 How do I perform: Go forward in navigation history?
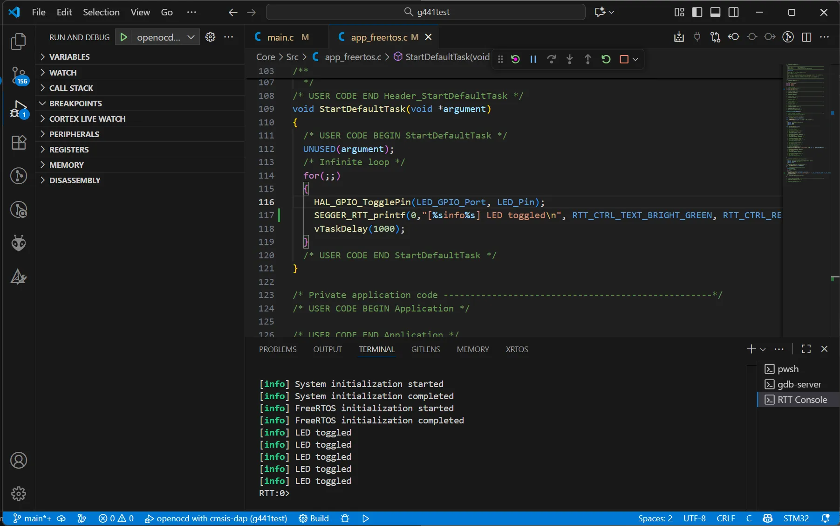click(252, 13)
